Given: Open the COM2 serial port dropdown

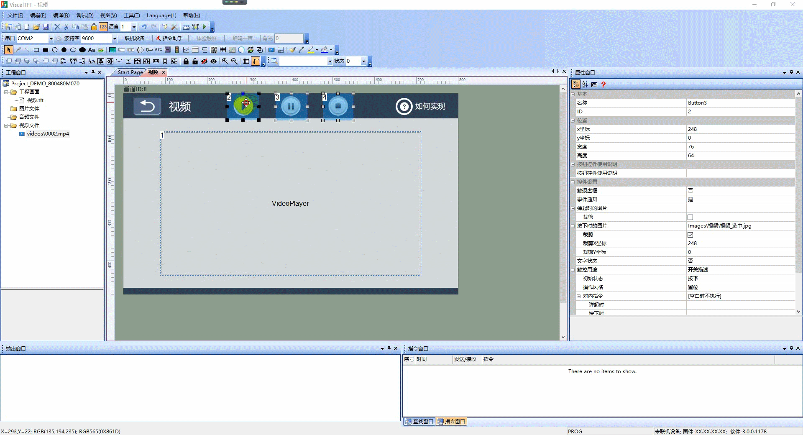Looking at the screenshot, I should [51, 38].
